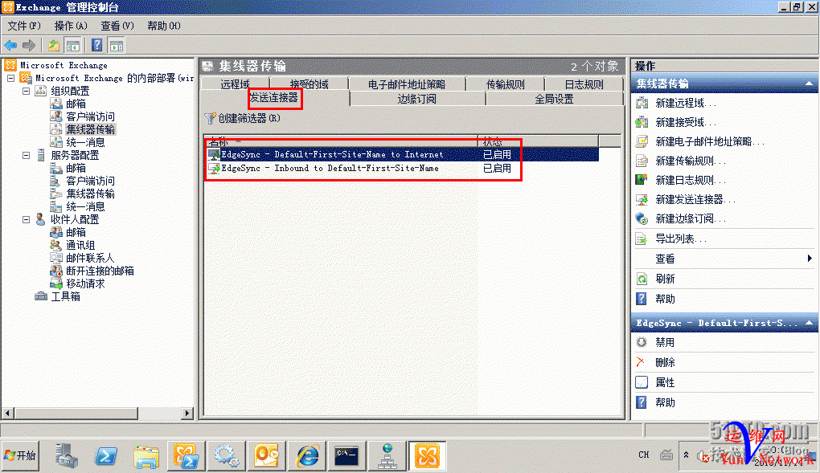Collapse the 组织配置 tree node
Screen dimensions: 820x473
[27, 91]
